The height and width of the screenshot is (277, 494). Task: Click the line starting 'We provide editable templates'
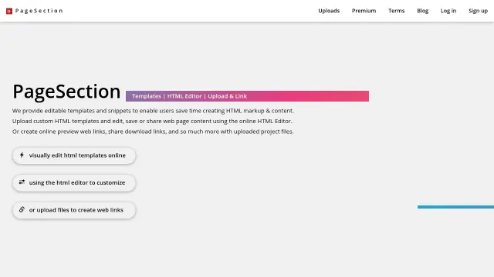[153, 111]
